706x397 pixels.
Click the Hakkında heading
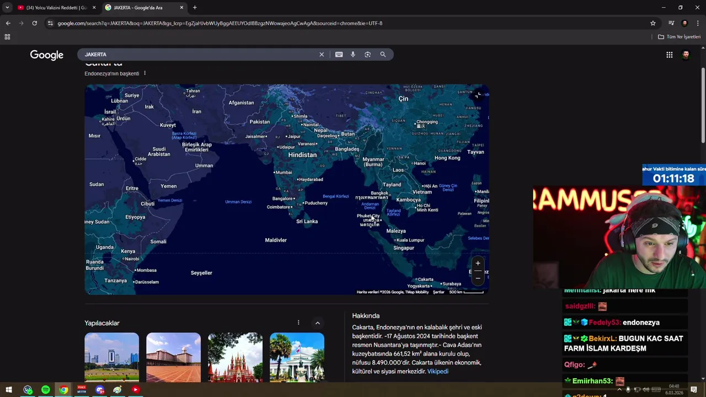pos(366,316)
